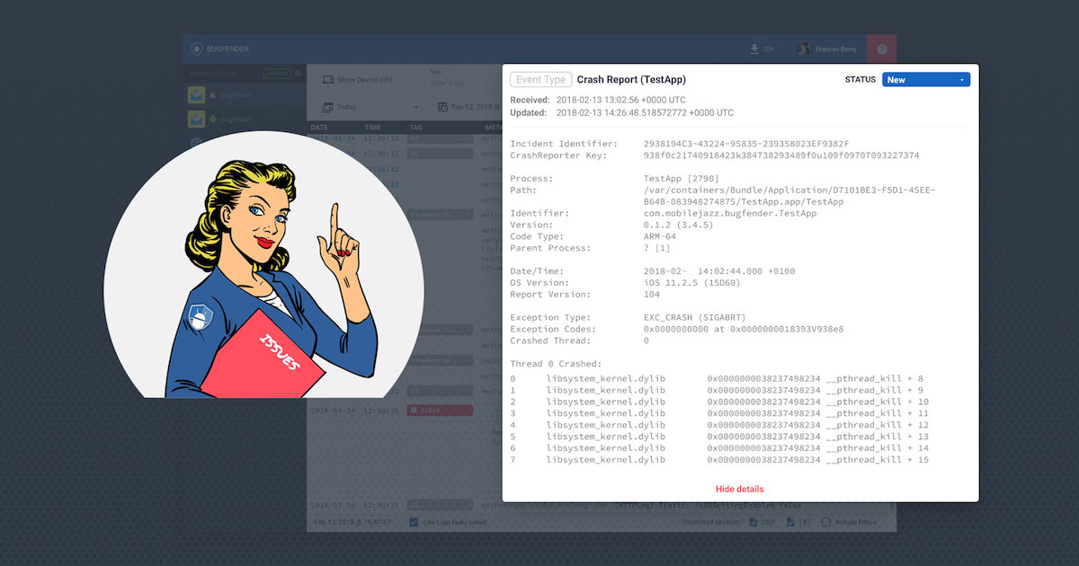Viewport: 1079px width, 566px height.
Task: Click the Feb 12, 2018 date picker
Action: pos(469,107)
